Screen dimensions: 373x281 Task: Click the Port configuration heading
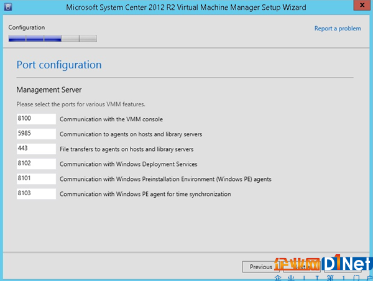[x=59, y=65]
